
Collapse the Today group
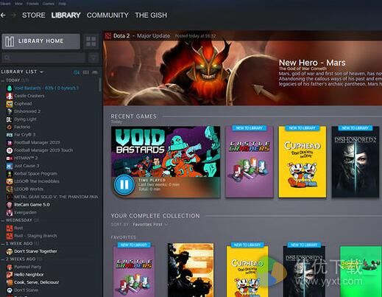(x=3, y=80)
